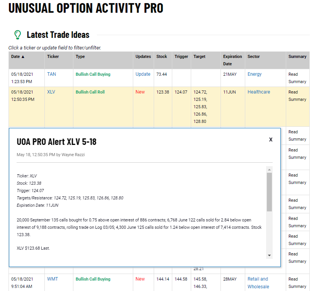Click the popup scrollbar thumb
The height and width of the screenshot is (291, 319).
click(x=269, y=192)
